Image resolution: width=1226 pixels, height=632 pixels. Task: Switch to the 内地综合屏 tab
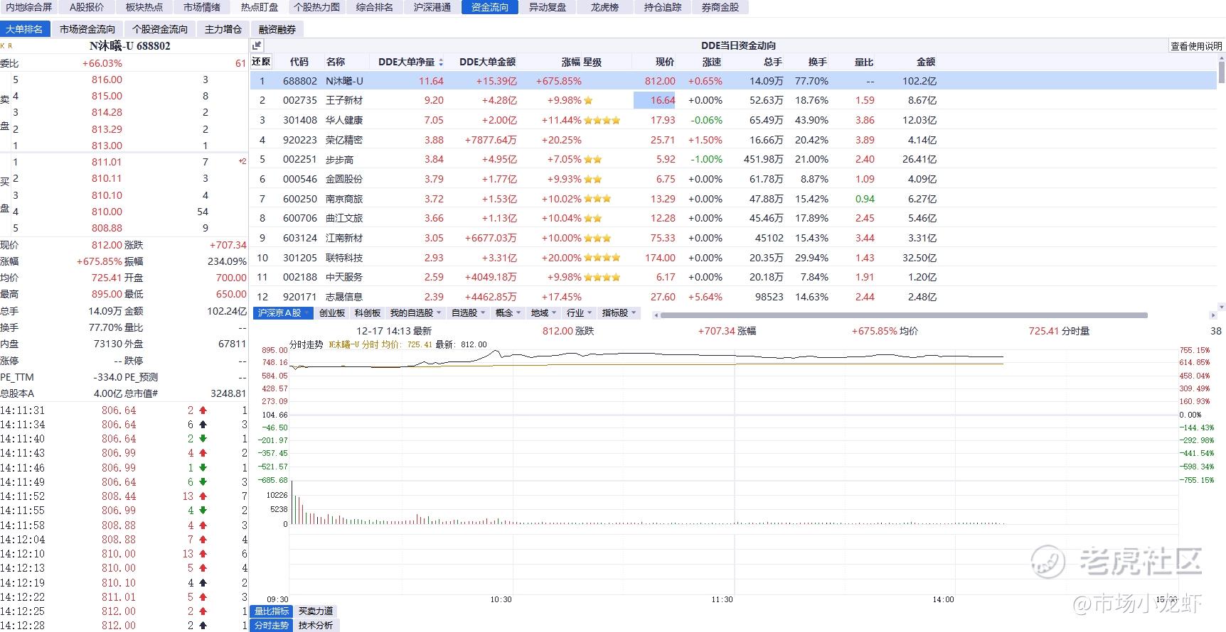tap(29, 7)
